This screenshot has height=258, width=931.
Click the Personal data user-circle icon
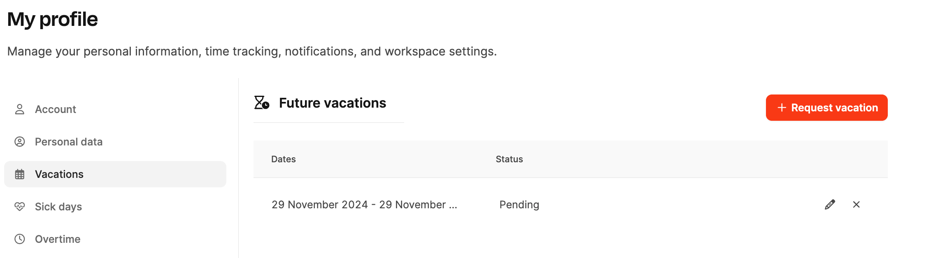pyautogui.click(x=20, y=142)
